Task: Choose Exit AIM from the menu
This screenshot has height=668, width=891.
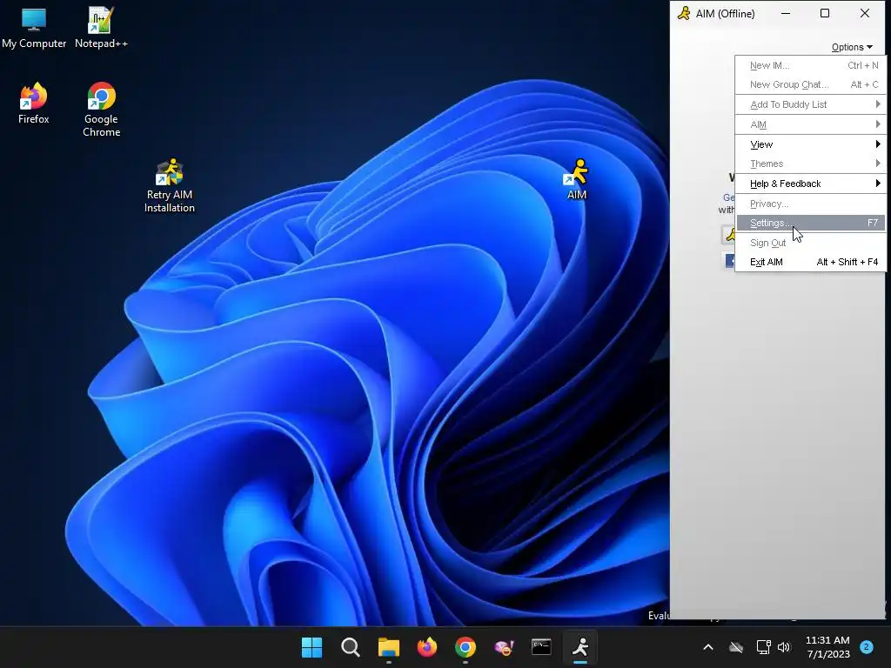Action: pyautogui.click(x=810, y=262)
